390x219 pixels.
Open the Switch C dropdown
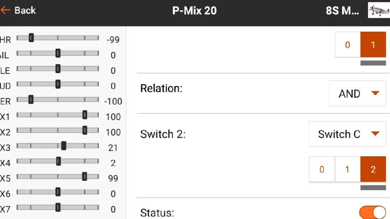pos(347,134)
